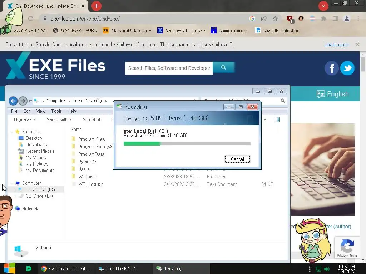This screenshot has width=366, height=274.
Task: Open the recent locations dropdown arrow in Explorer
Action: point(30,101)
